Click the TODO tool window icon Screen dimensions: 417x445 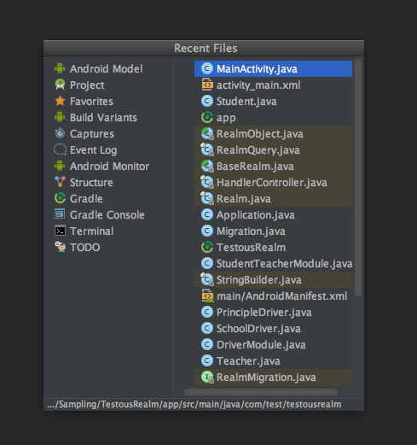61,247
